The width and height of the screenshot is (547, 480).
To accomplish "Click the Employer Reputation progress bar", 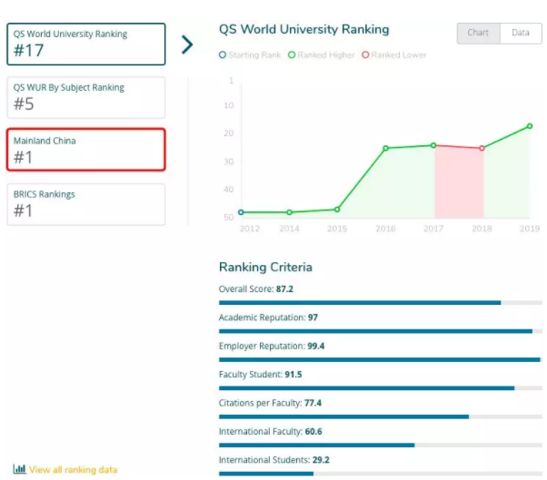I will click(380, 359).
